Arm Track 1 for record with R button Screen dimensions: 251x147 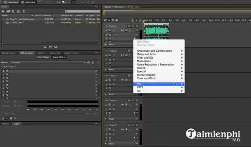(137, 26)
